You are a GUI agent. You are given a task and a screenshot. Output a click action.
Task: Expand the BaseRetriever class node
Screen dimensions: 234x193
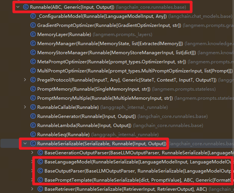32,189
